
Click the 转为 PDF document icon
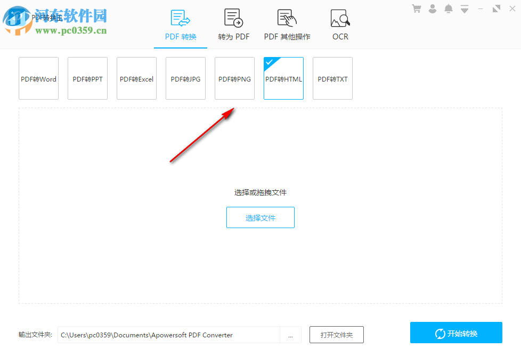(233, 17)
